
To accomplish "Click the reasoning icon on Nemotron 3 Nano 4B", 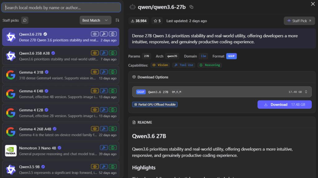I will (x=112, y=148).
